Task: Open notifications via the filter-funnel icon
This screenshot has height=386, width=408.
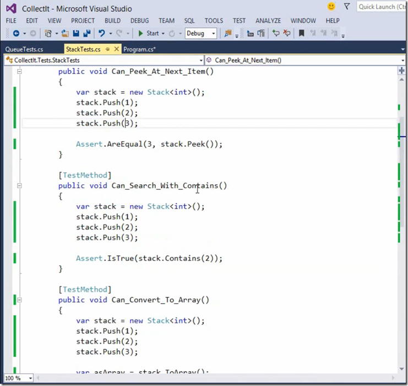Action: click(x=347, y=7)
